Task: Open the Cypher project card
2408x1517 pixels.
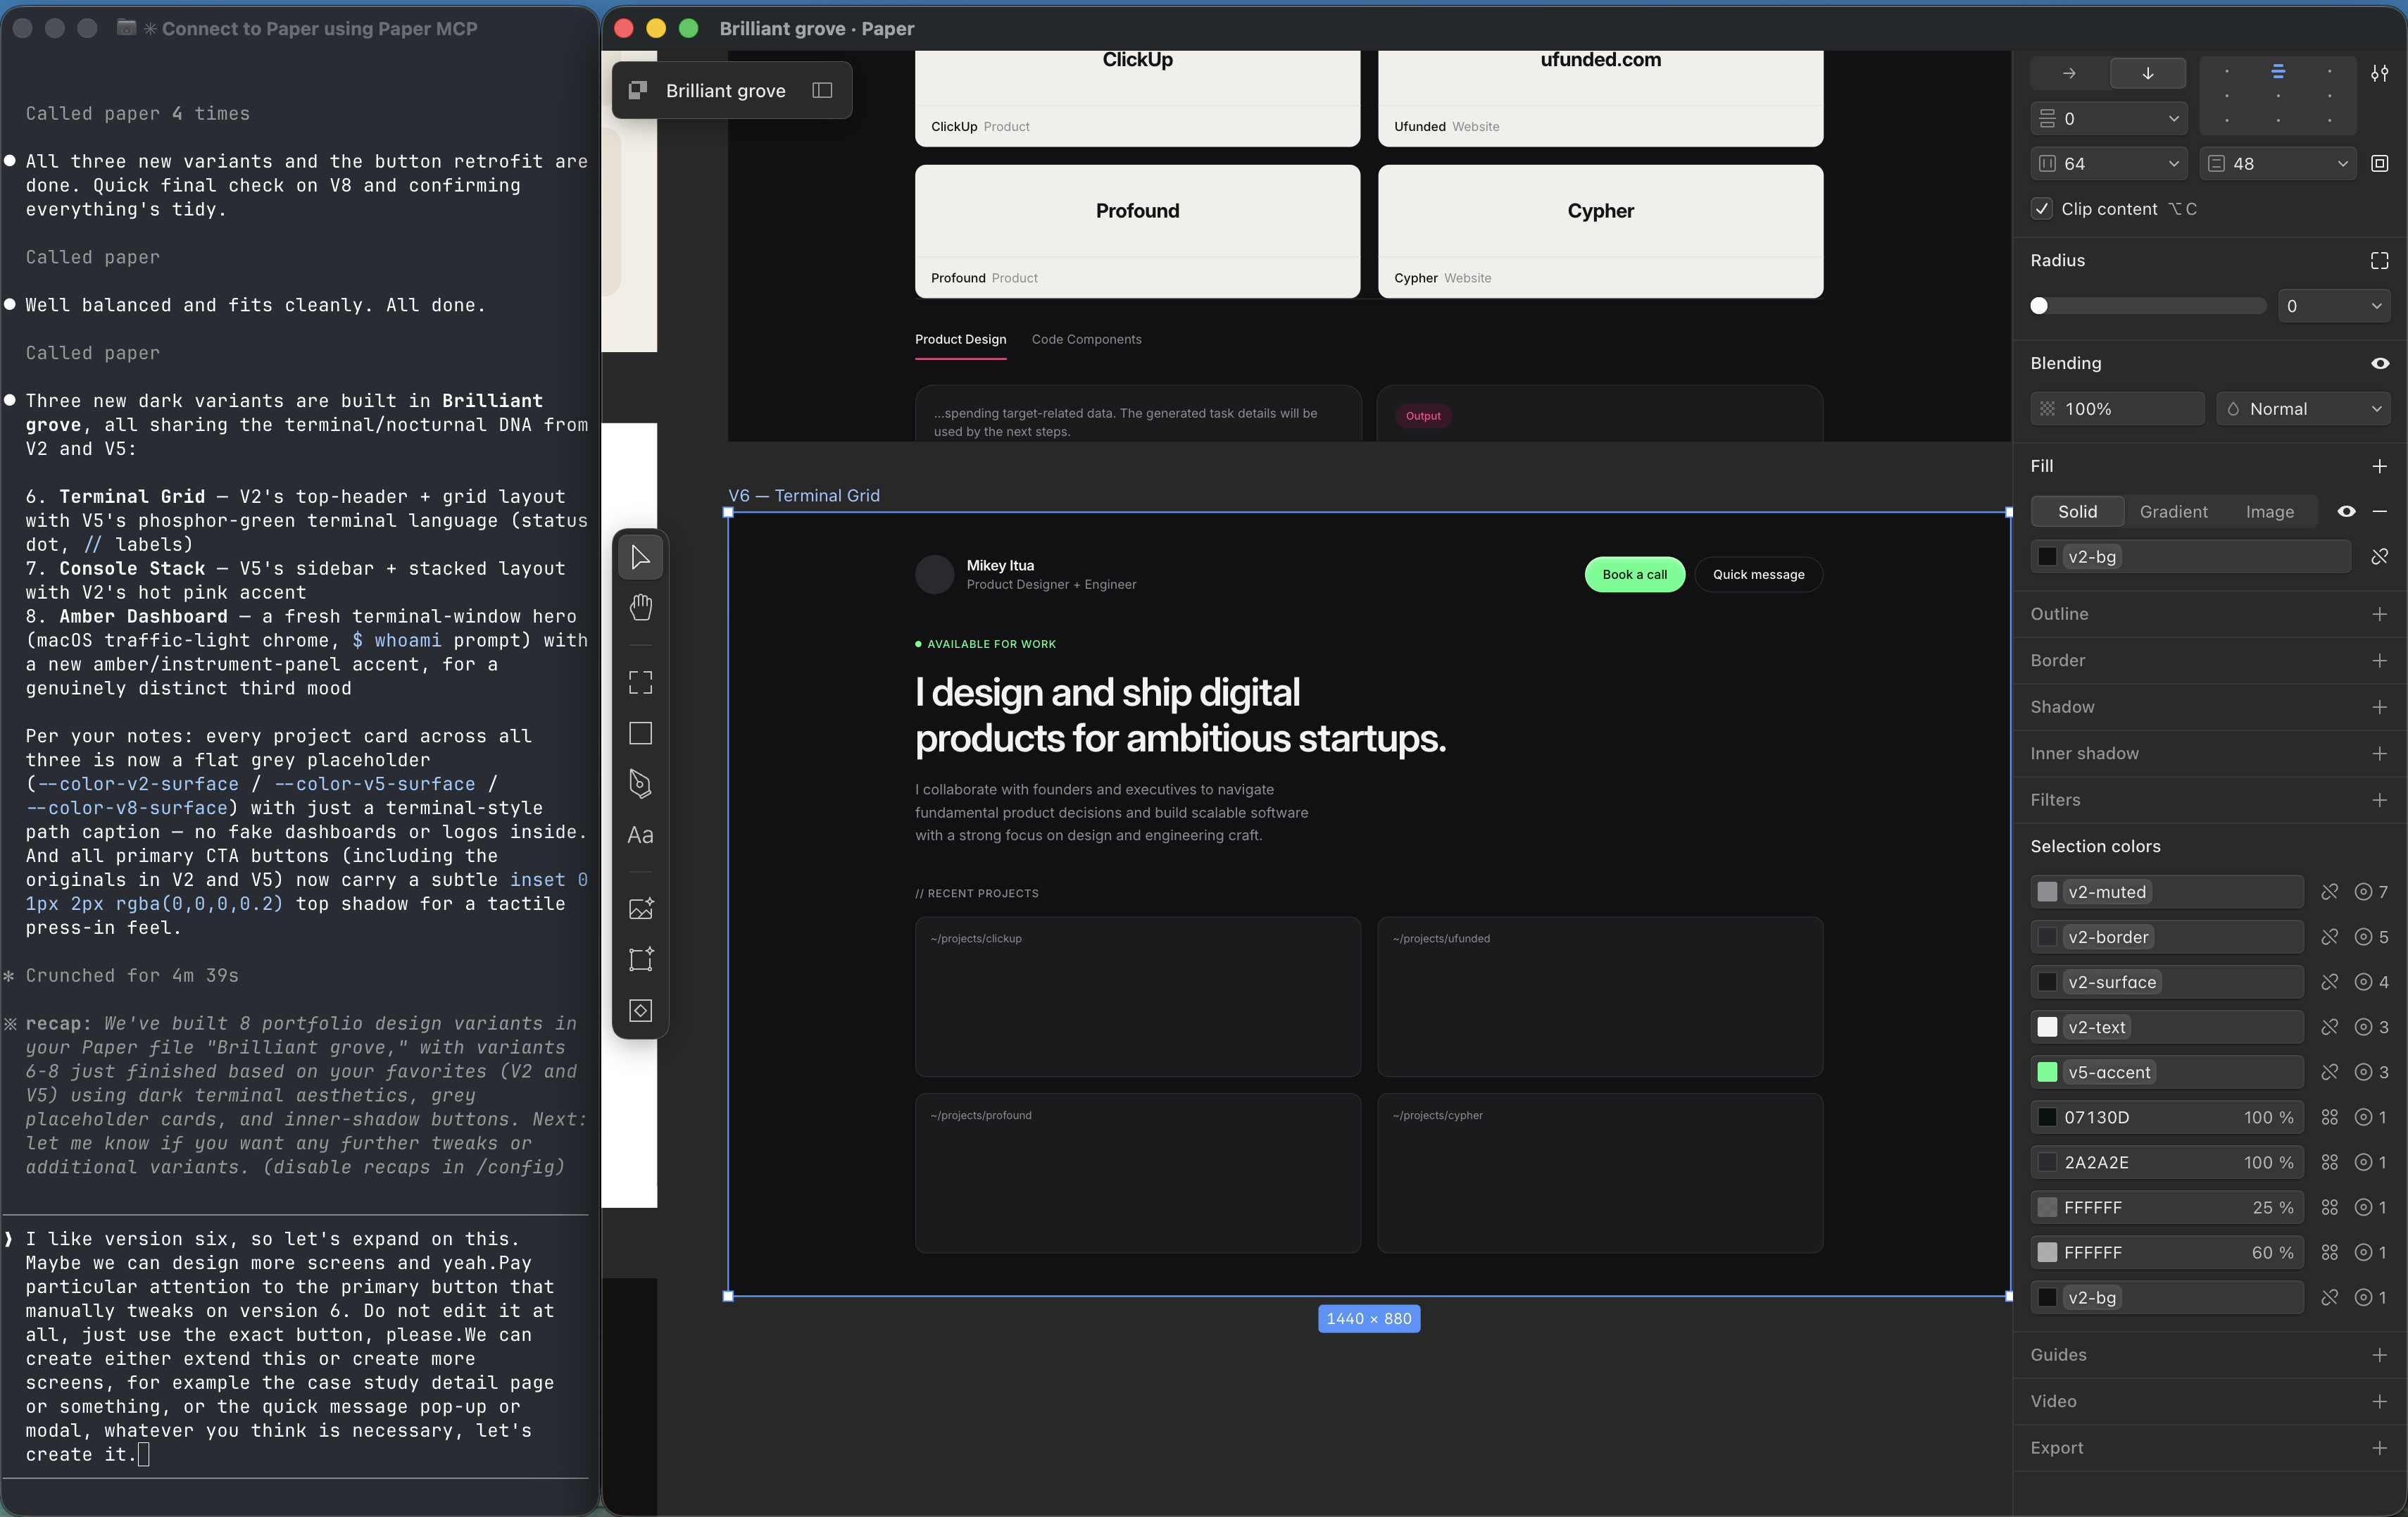Action: [1600, 231]
